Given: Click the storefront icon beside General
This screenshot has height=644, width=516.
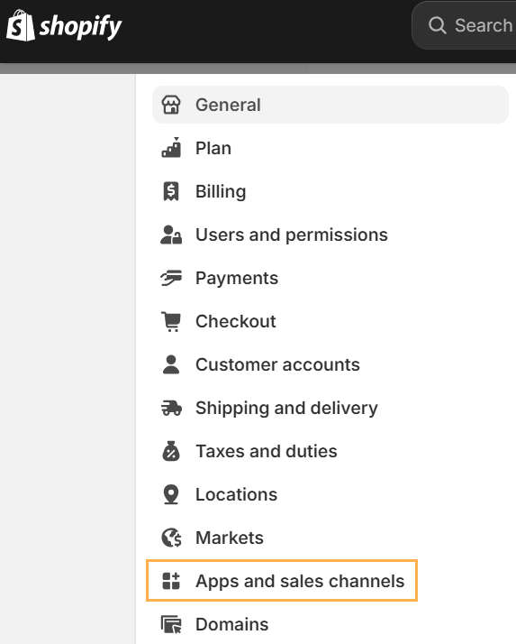Looking at the screenshot, I should (x=171, y=105).
